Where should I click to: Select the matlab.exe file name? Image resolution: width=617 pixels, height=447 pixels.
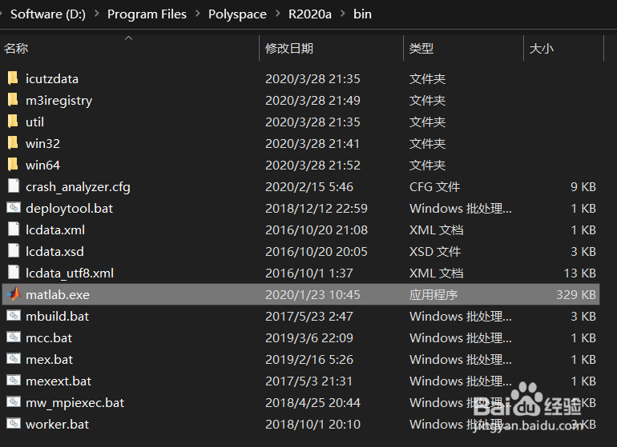point(58,294)
